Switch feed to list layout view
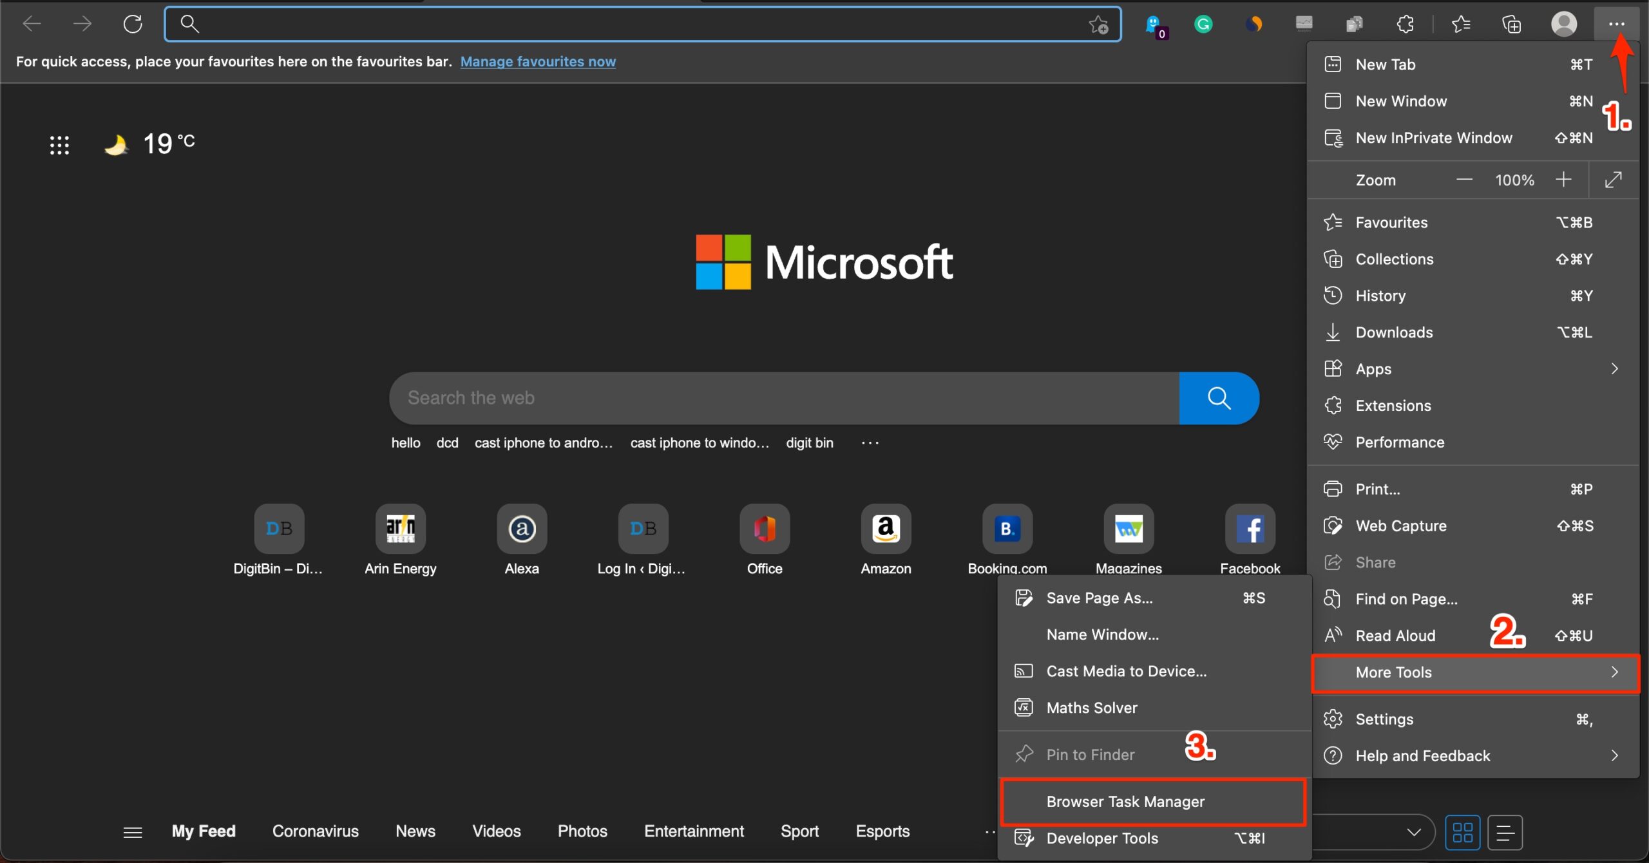This screenshot has width=1649, height=863. tap(1505, 832)
